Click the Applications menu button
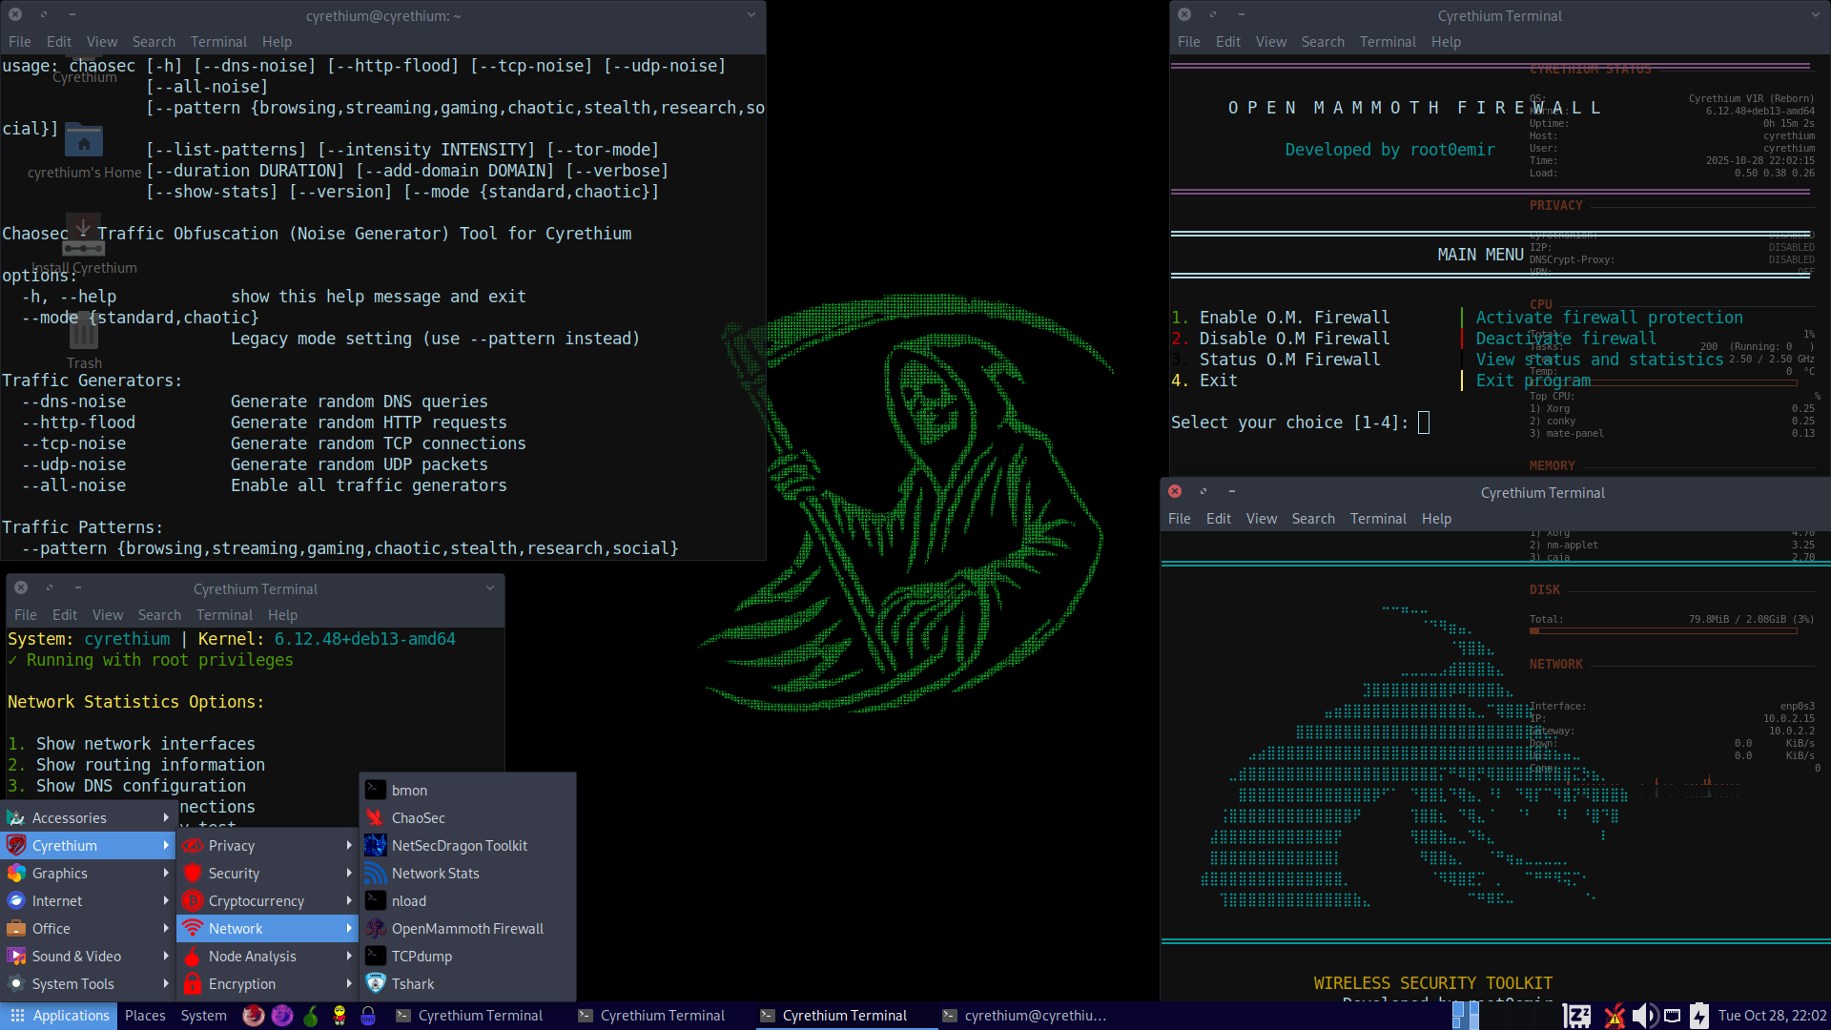The height and width of the screenshot is (1030, 1831). [59, 1016]
